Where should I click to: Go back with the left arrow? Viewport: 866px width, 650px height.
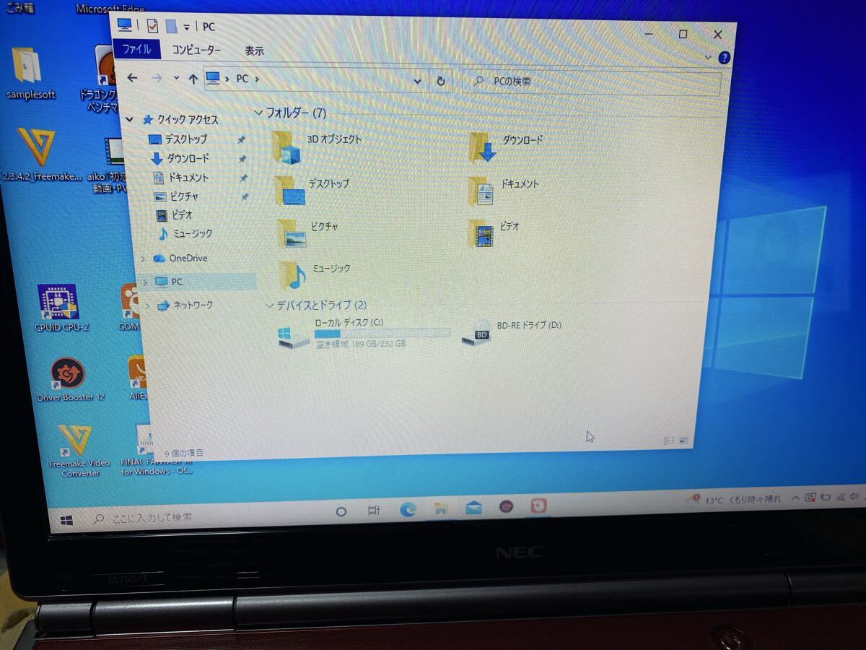(132, 77)
